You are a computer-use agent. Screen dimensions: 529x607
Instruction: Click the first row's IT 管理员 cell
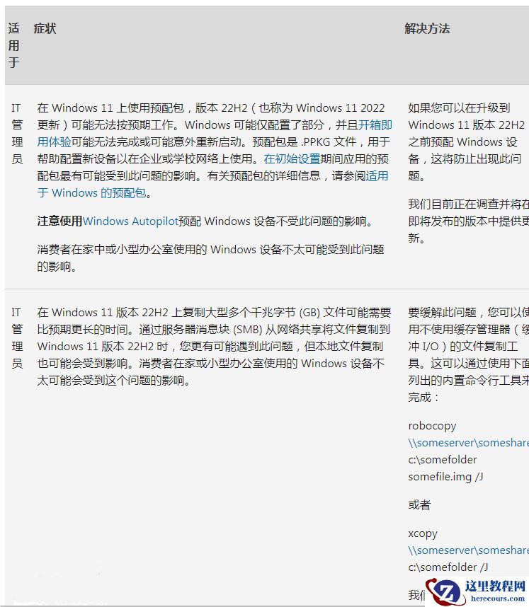[16, 134]
